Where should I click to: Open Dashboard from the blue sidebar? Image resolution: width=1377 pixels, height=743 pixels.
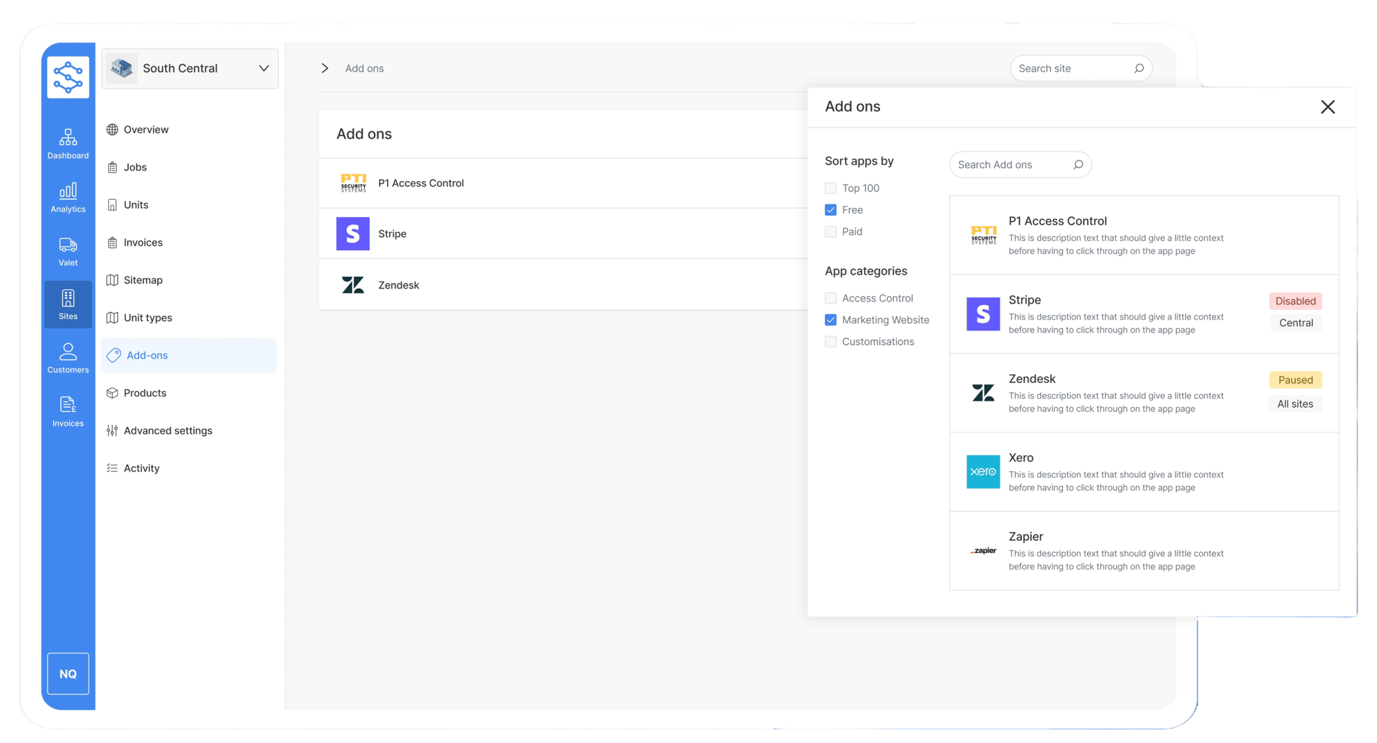tap(68, 144)
